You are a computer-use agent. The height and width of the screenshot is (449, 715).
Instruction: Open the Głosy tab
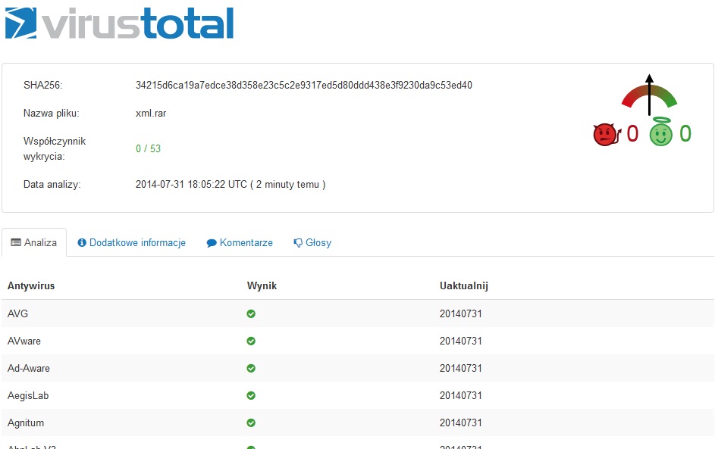click(x=312, y=243)
